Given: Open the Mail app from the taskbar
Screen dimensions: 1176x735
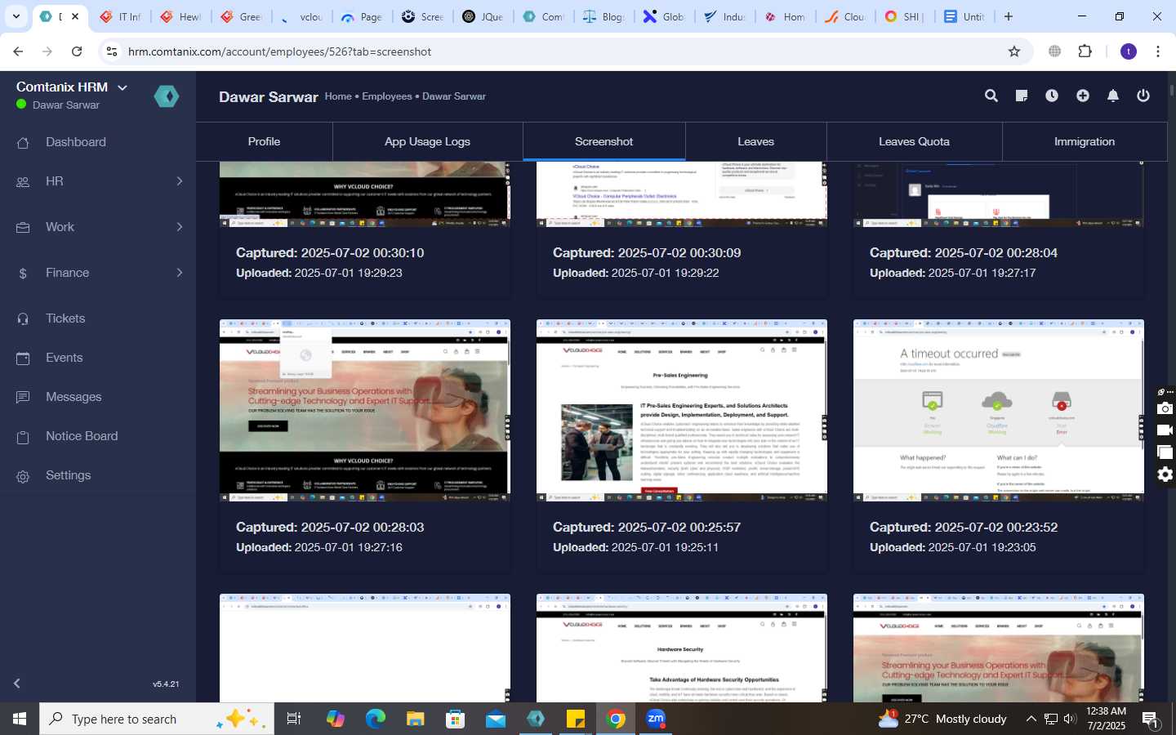Looking at the screenshot, I should 496,719.
